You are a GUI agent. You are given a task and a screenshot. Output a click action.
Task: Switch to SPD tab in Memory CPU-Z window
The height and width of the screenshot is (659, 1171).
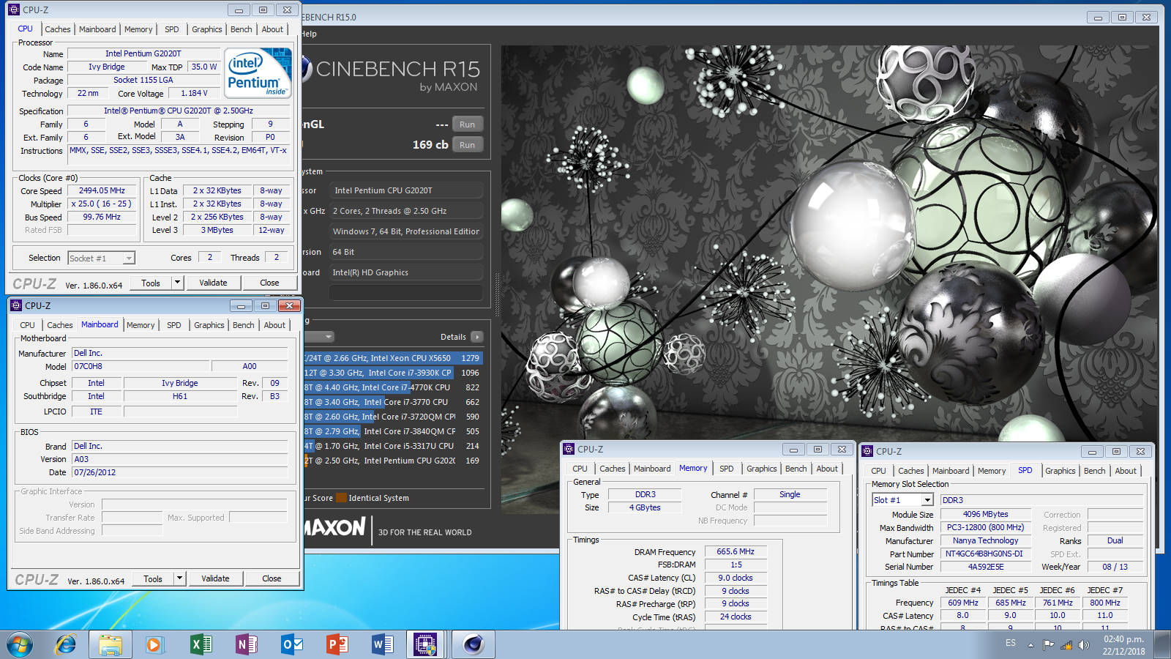click(726, 469)
